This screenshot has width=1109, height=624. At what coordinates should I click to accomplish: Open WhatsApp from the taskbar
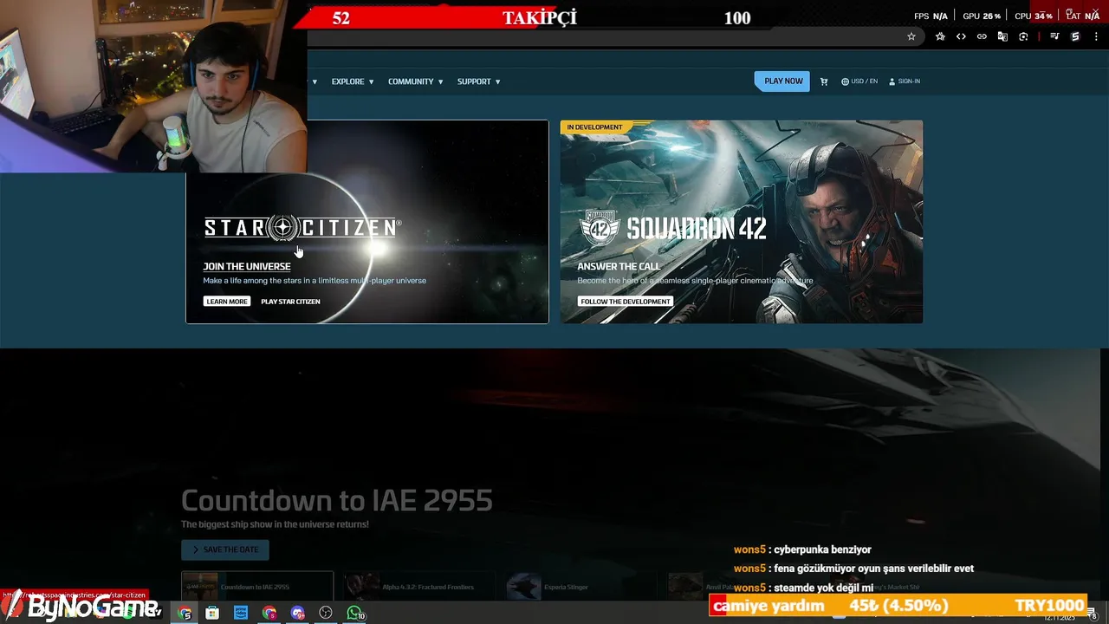point(354,613)
